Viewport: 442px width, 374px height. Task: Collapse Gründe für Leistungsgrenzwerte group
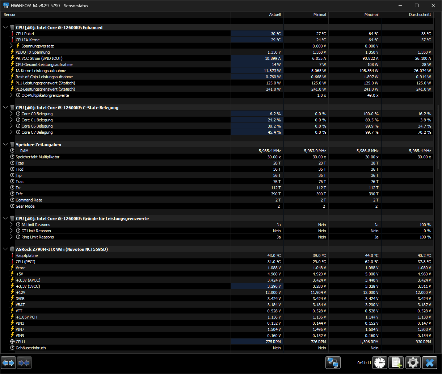[5, 219]
